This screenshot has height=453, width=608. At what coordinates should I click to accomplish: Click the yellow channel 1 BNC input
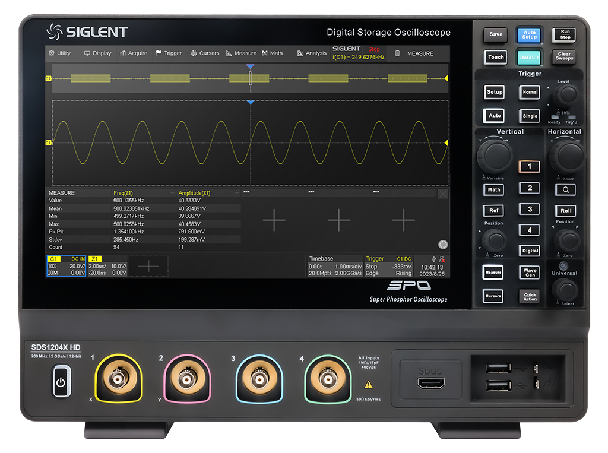pos(118,378)
